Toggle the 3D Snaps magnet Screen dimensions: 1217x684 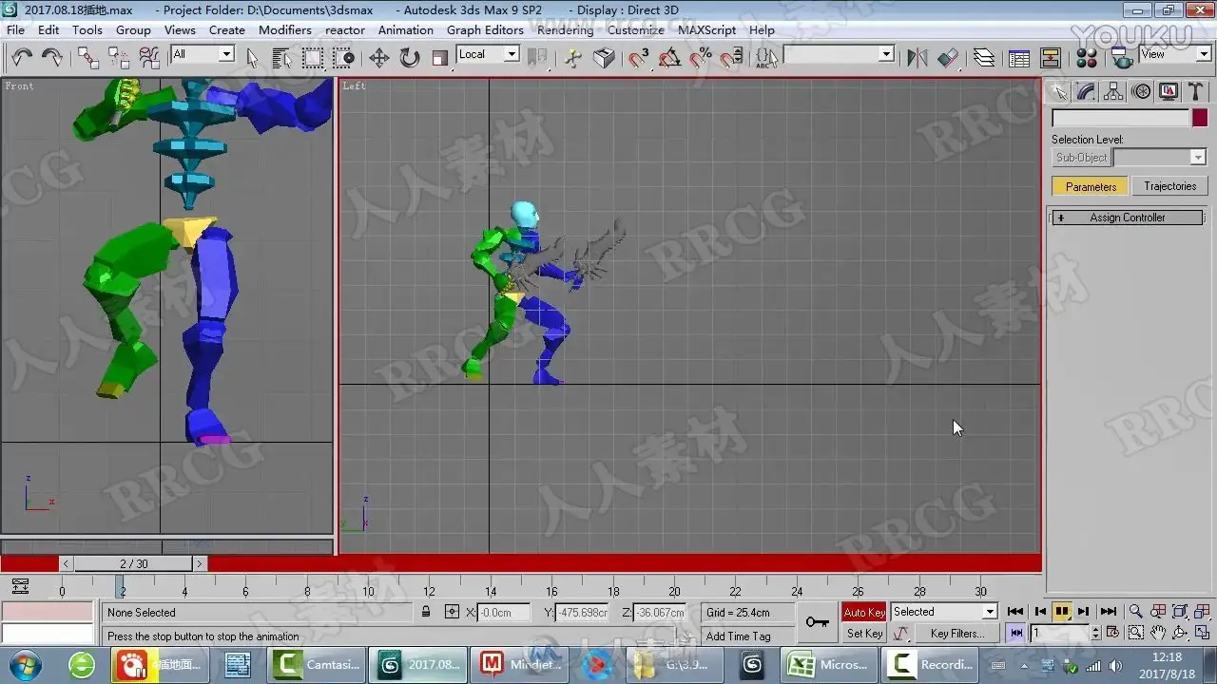click(x=639, y=58)
